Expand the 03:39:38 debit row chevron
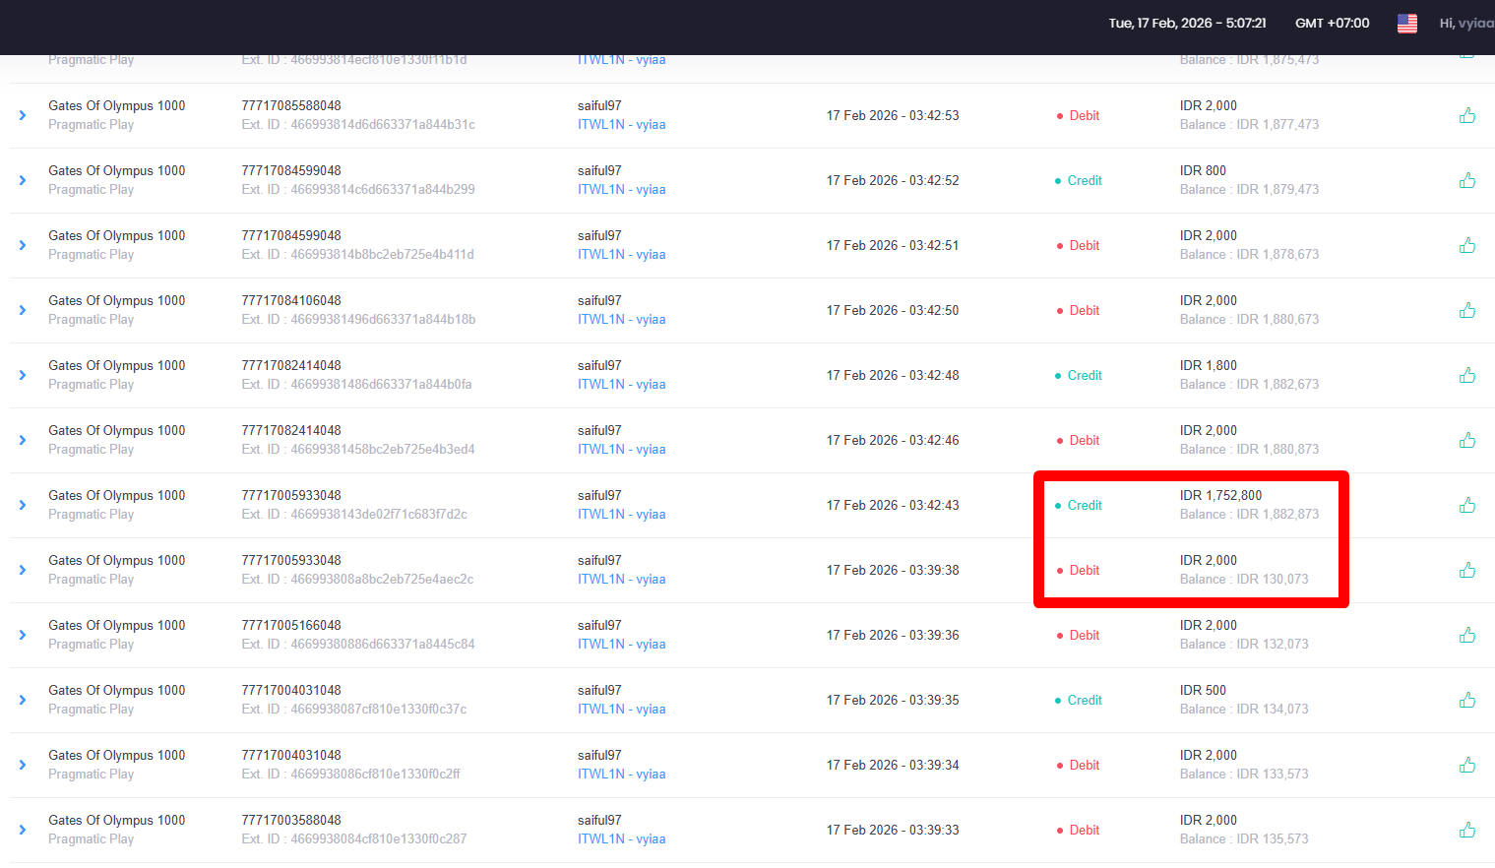The height and width of the screenshot is (868, 1495). click(x=23, y=570)
